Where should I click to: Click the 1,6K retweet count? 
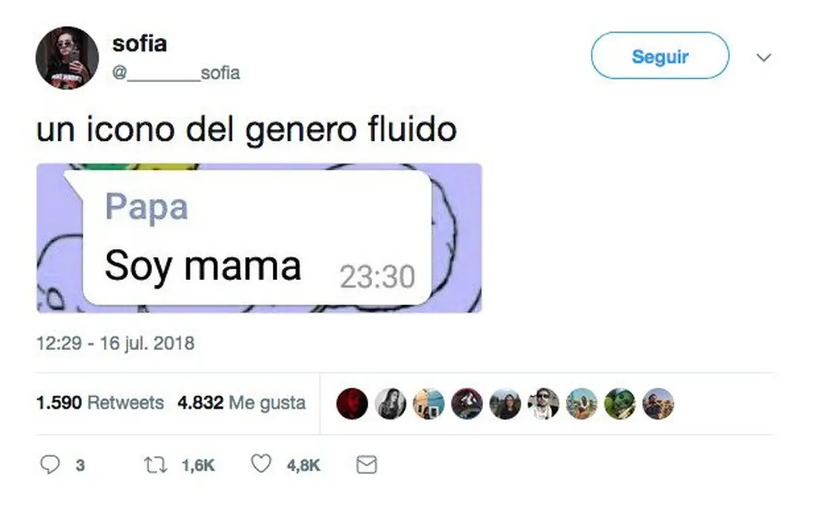[198, 465]
